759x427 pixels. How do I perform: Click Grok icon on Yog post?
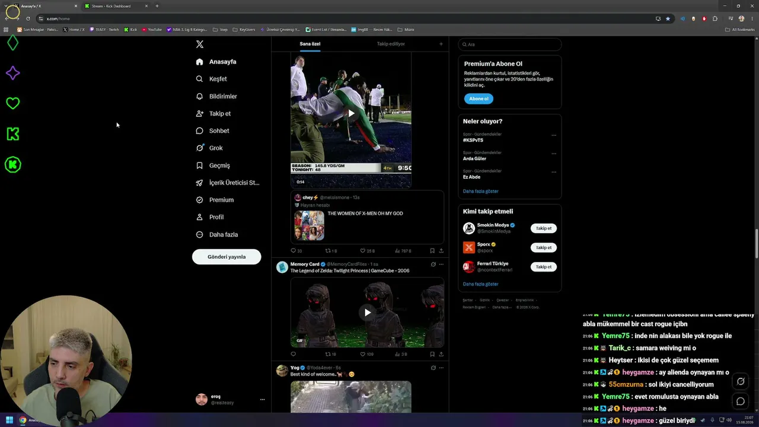tap(433, 368)
